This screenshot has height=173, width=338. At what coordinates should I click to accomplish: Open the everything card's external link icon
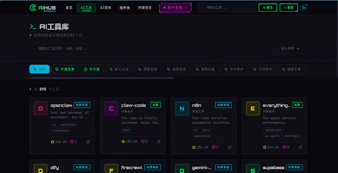[x=300, y=147]
